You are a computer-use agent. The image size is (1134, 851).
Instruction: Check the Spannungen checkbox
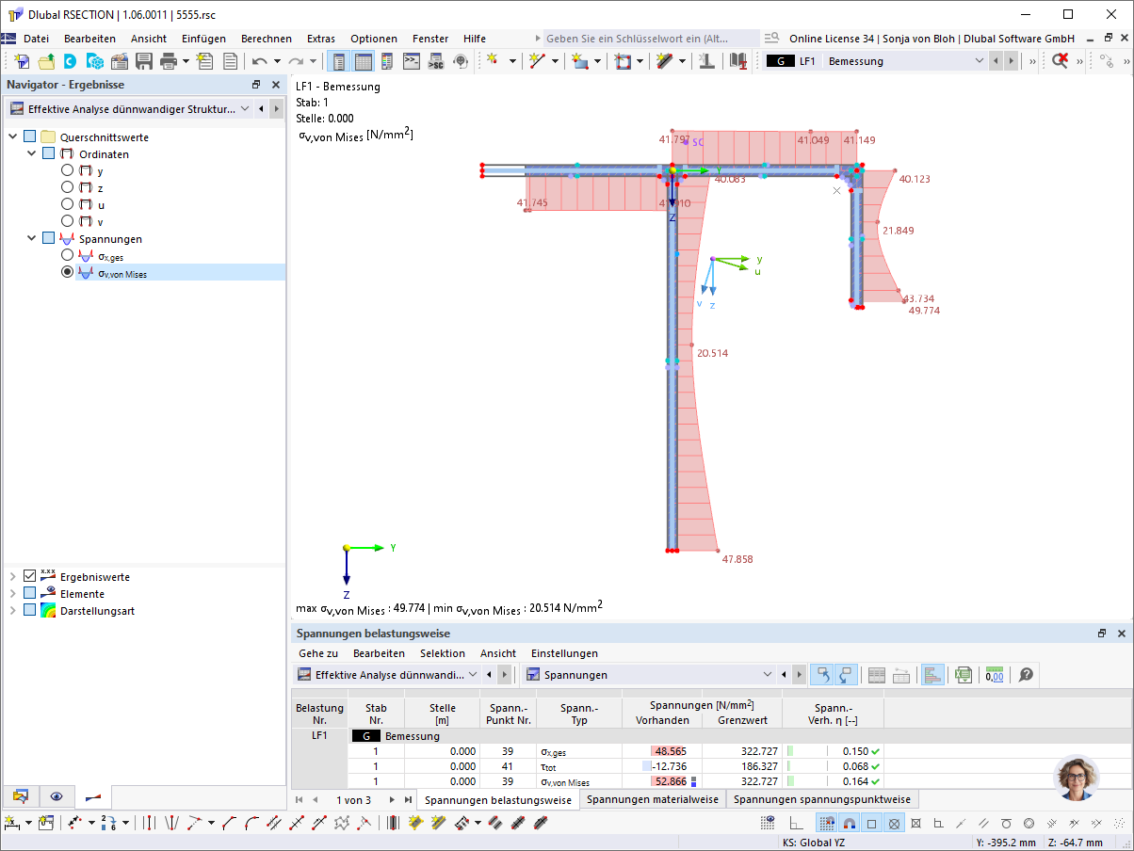49,239
